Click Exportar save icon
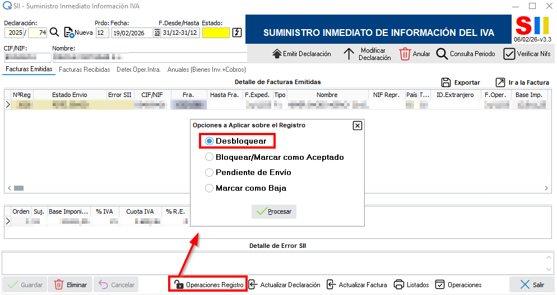Viewport: 557px width, 295px height. coord(446,82)
